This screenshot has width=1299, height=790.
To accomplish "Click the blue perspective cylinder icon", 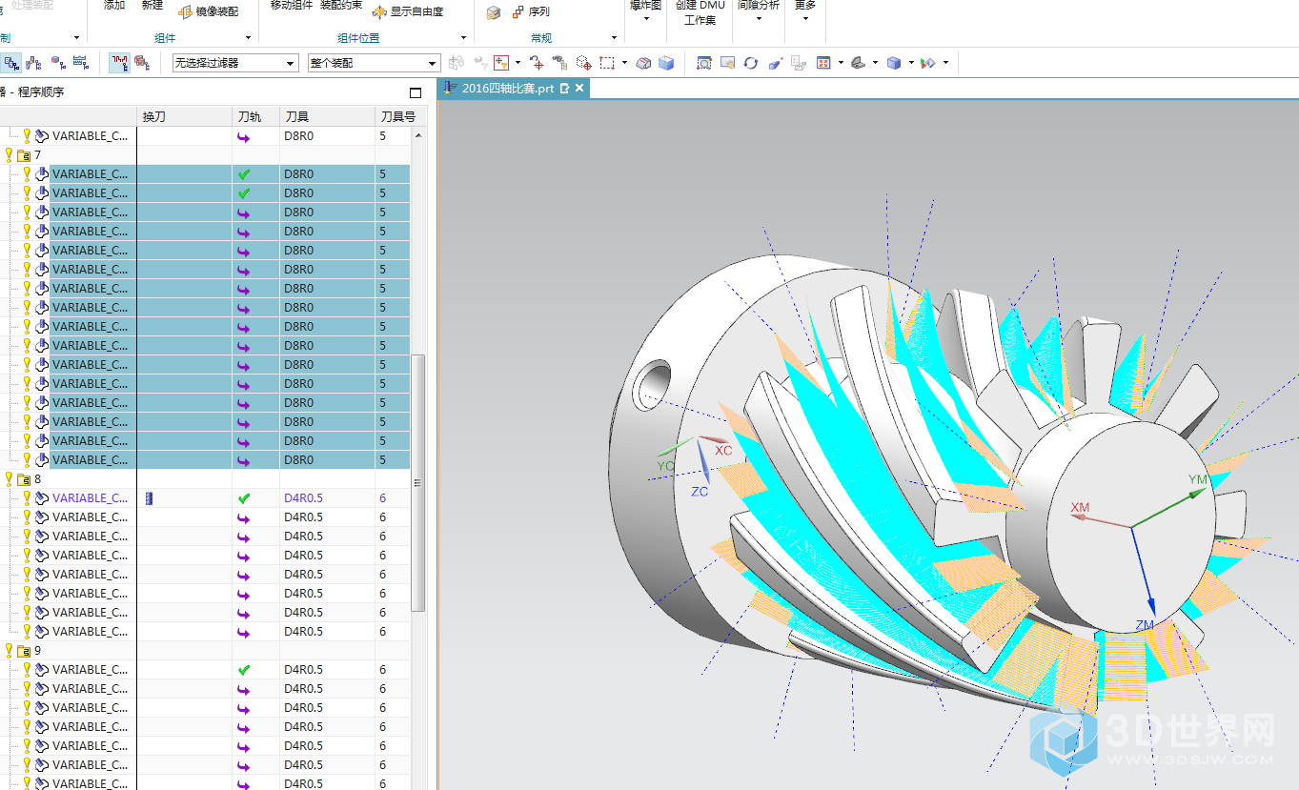I will [775, 63].
